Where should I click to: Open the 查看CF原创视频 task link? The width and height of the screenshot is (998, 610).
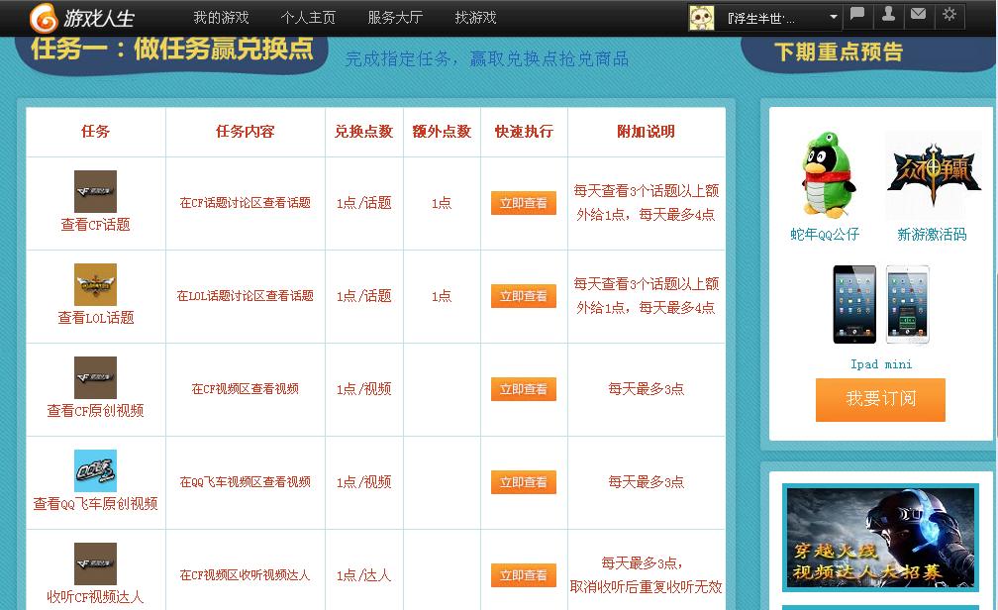[x=95, y=411]
